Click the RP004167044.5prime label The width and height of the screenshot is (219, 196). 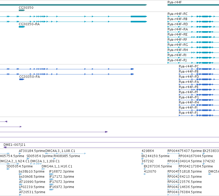[196, 156]
